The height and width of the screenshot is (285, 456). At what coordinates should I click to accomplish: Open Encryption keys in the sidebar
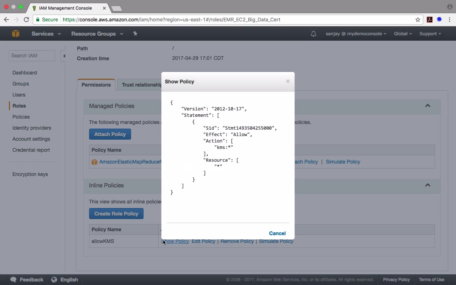30,174
